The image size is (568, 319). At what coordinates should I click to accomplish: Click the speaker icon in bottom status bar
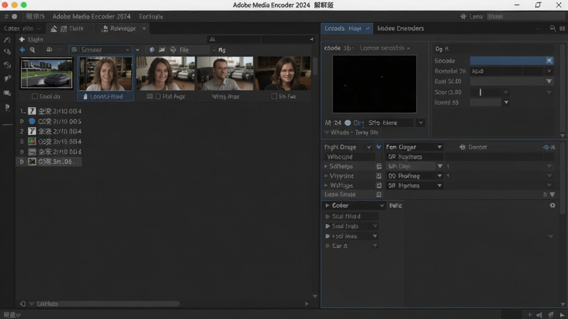pyautogui.click(x=539, y=315)
